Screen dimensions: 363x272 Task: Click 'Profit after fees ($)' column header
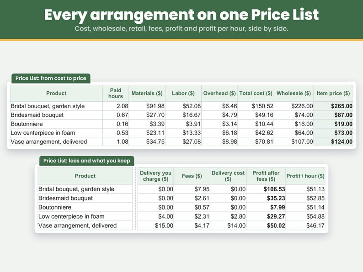point(266,176)
